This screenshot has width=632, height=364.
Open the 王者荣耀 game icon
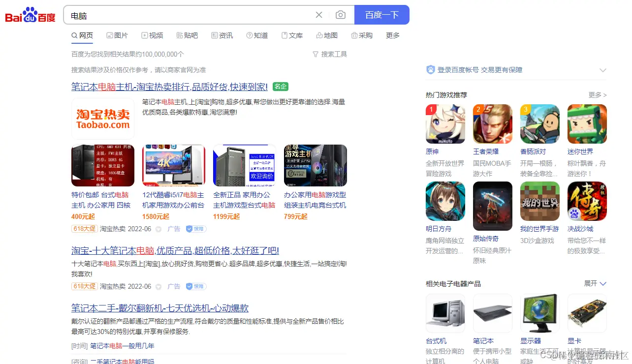(493, 124)
